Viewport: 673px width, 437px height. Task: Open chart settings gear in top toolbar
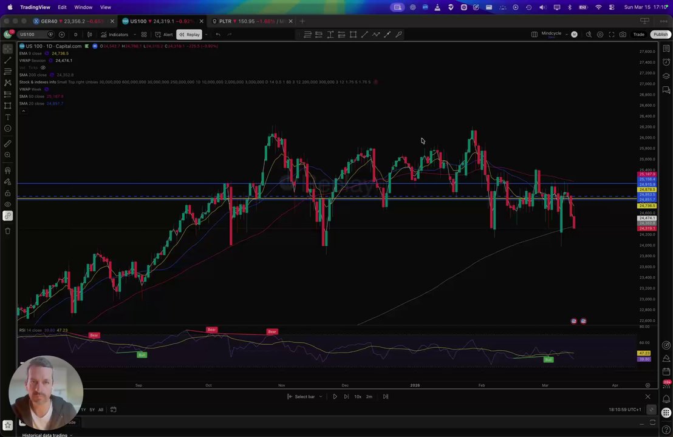[x=600, y=35]
